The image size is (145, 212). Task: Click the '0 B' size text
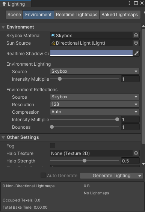tap(87, 186)
